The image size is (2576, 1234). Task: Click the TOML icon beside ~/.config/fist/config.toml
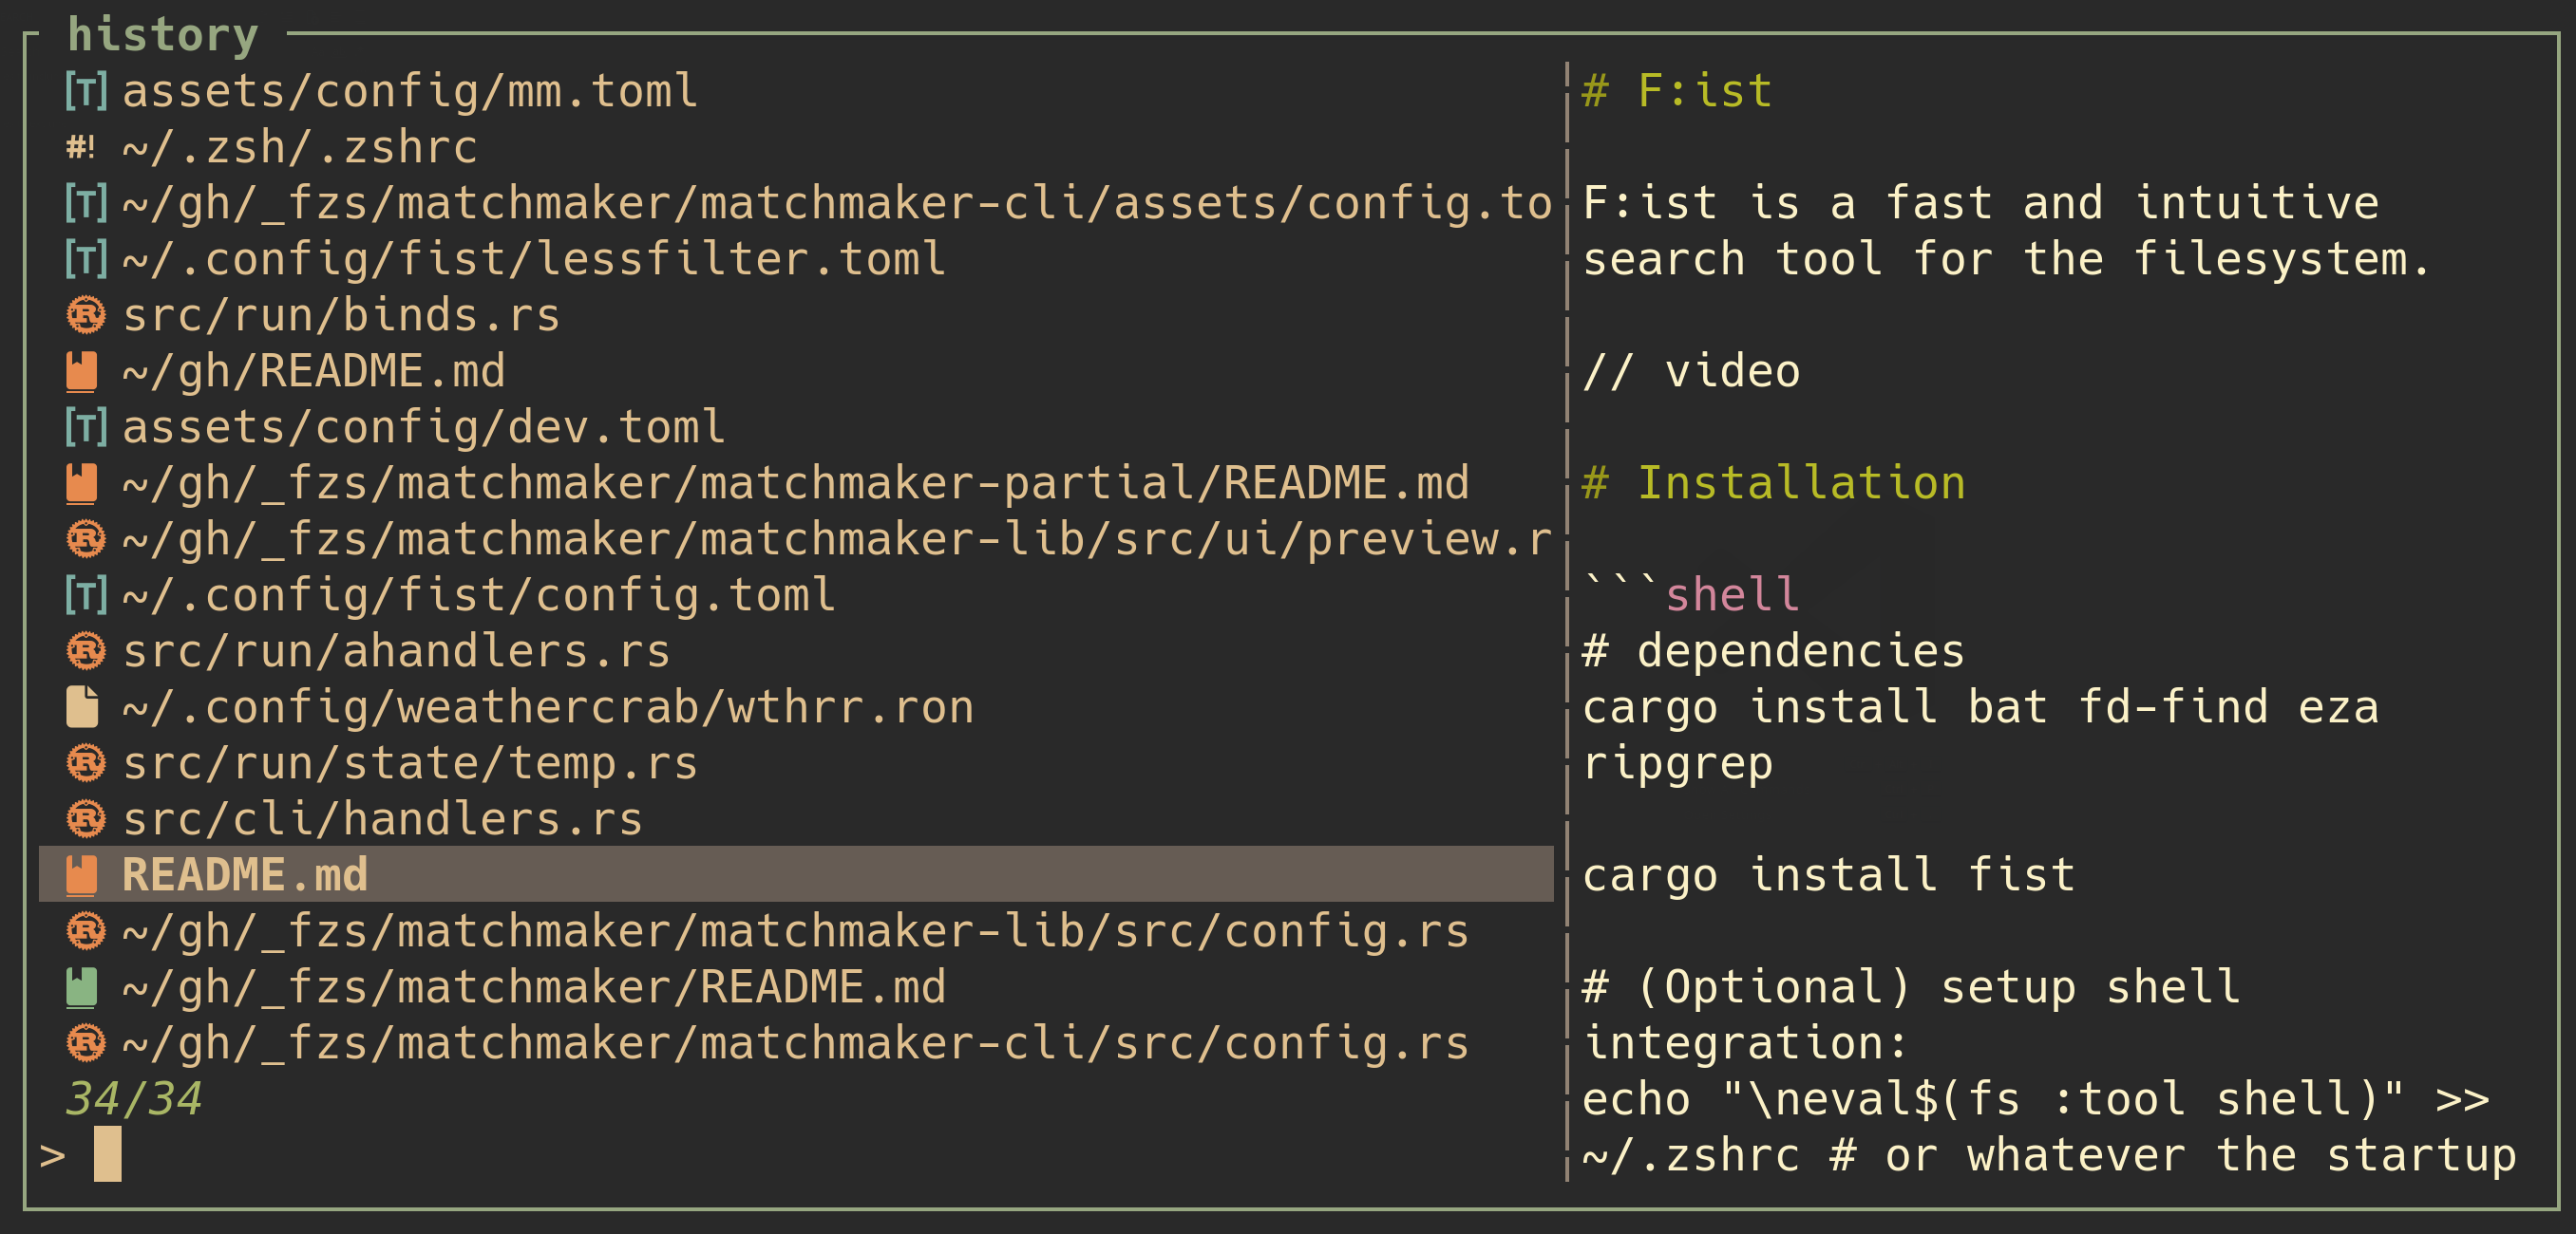click(86, 594)
